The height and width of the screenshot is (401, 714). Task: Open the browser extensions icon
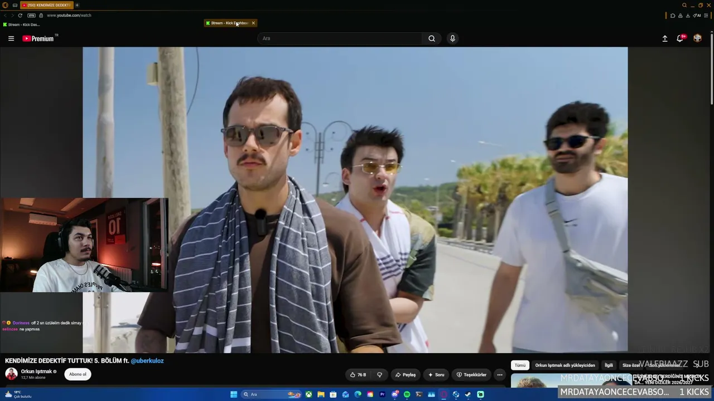click(673, 16)
